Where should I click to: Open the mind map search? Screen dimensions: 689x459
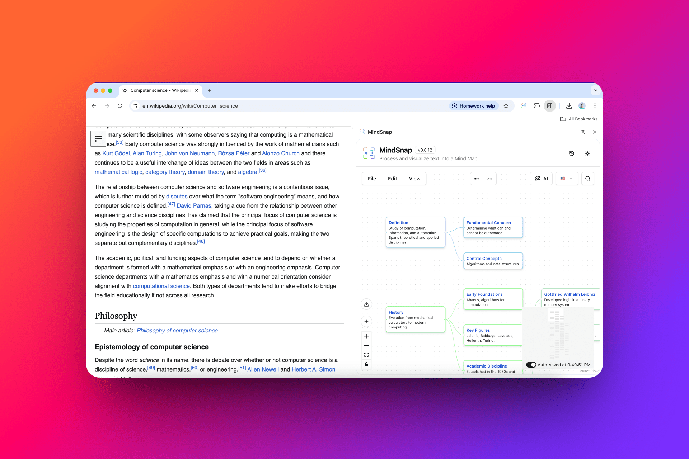[587, 179]
